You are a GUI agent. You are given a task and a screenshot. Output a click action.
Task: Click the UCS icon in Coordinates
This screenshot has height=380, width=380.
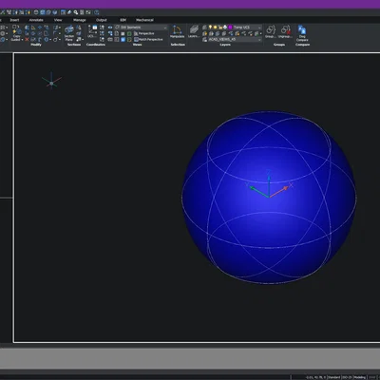pyautogui.click(x=92, y=31)
